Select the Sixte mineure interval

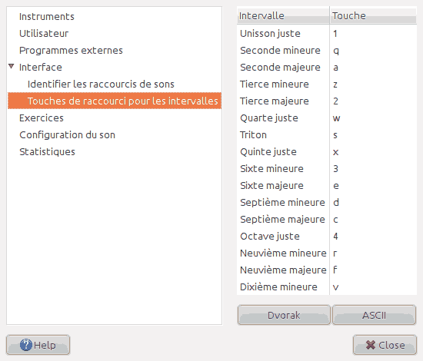tap(327, 169)
